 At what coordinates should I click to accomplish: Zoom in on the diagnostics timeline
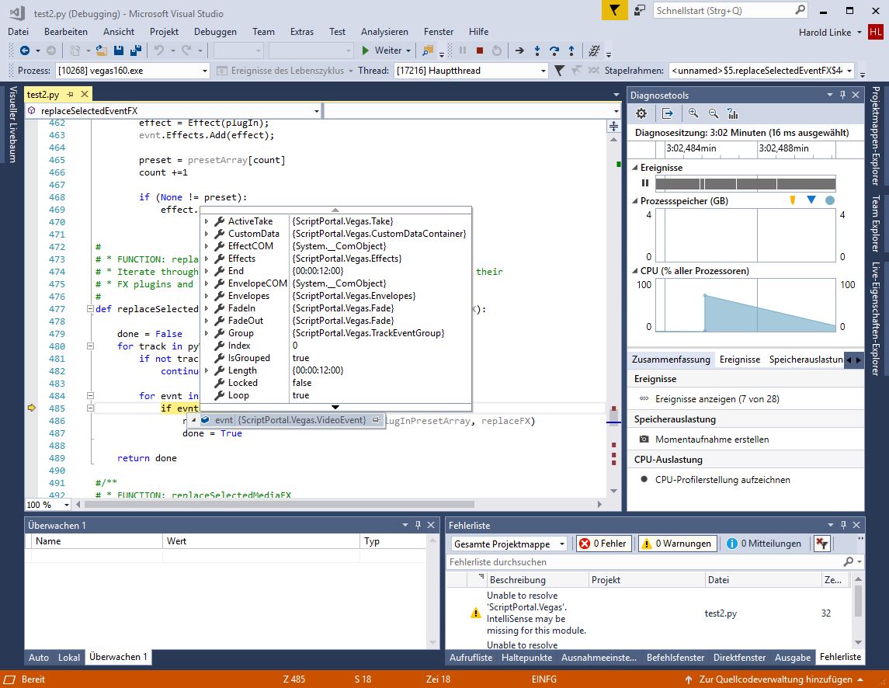693,113
